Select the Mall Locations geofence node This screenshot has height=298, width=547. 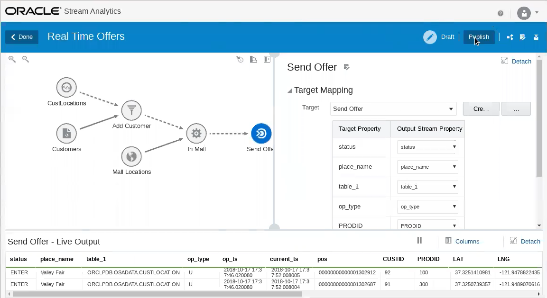[x=131, y=156]
